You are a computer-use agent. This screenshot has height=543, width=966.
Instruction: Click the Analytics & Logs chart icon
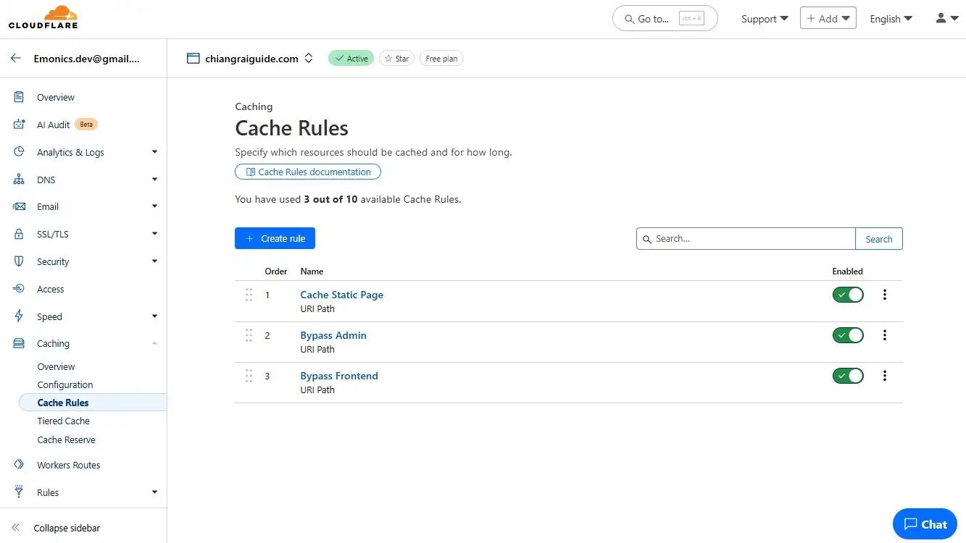(x=20, y=152)
